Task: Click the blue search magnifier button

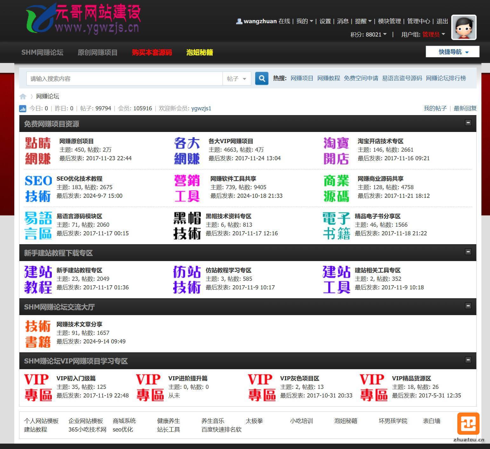Action: 262,78
